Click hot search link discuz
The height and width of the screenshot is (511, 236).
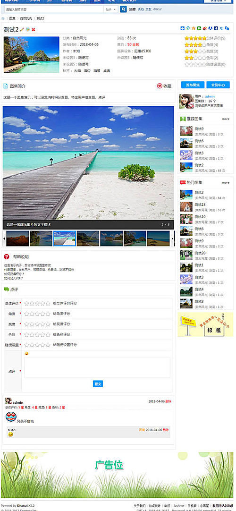(x=157, y=9)
